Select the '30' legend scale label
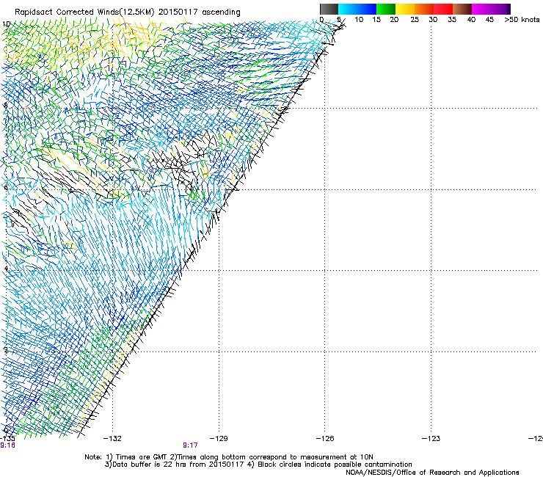 (433, 19)
